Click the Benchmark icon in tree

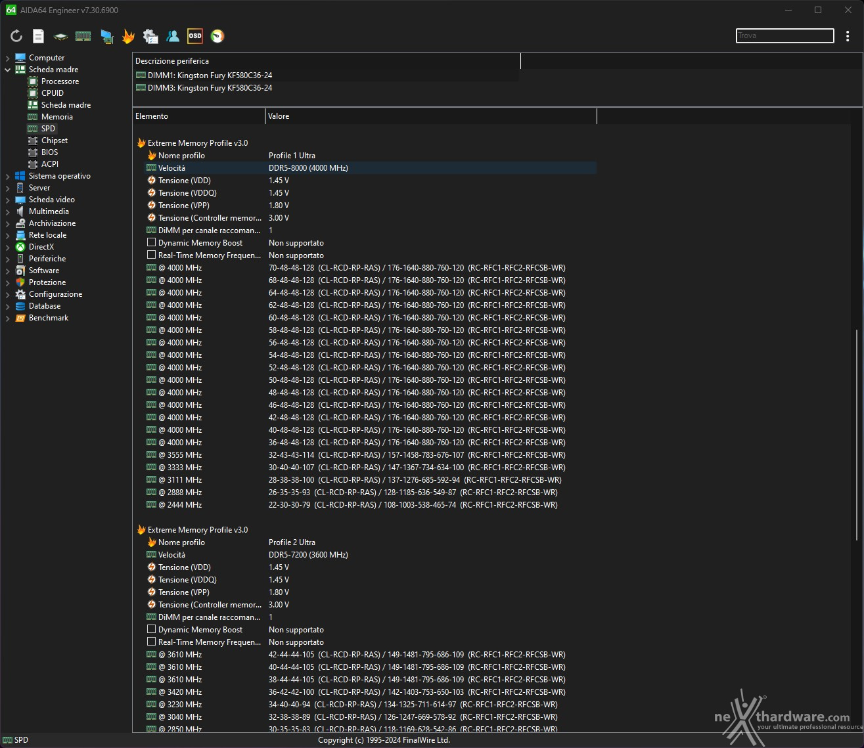point(20,318)
